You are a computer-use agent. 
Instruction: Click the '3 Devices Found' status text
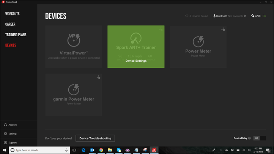pyautogui.click(x=199, y=16)
